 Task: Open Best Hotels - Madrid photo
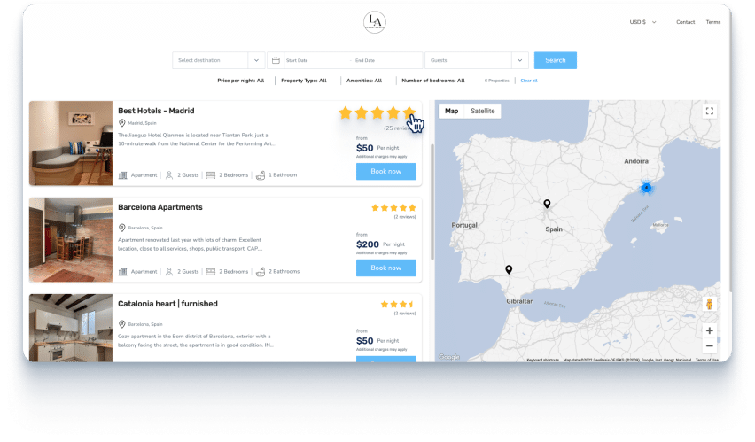pos(71,143)
